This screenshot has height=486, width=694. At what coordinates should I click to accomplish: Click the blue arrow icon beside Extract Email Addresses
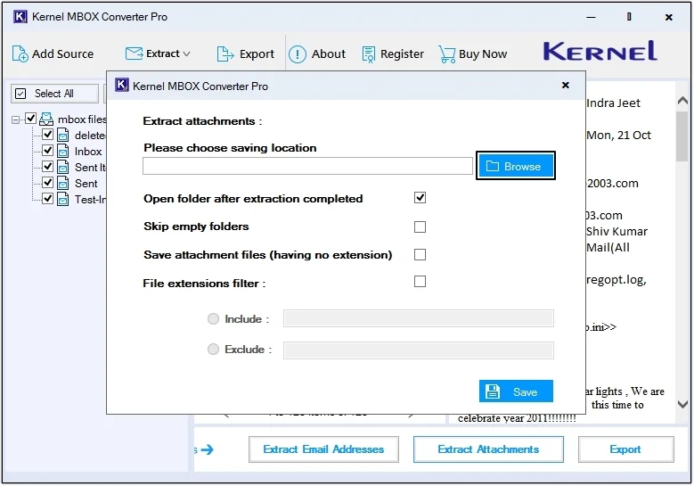tap(207, 449)
